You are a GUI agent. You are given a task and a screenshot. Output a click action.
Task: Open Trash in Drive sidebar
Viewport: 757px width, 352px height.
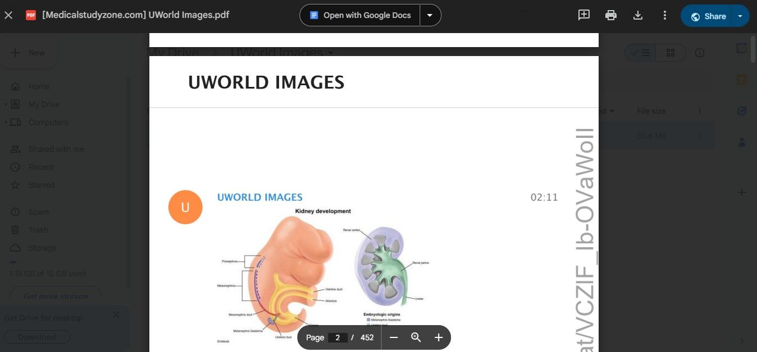[x=38, y=230]
